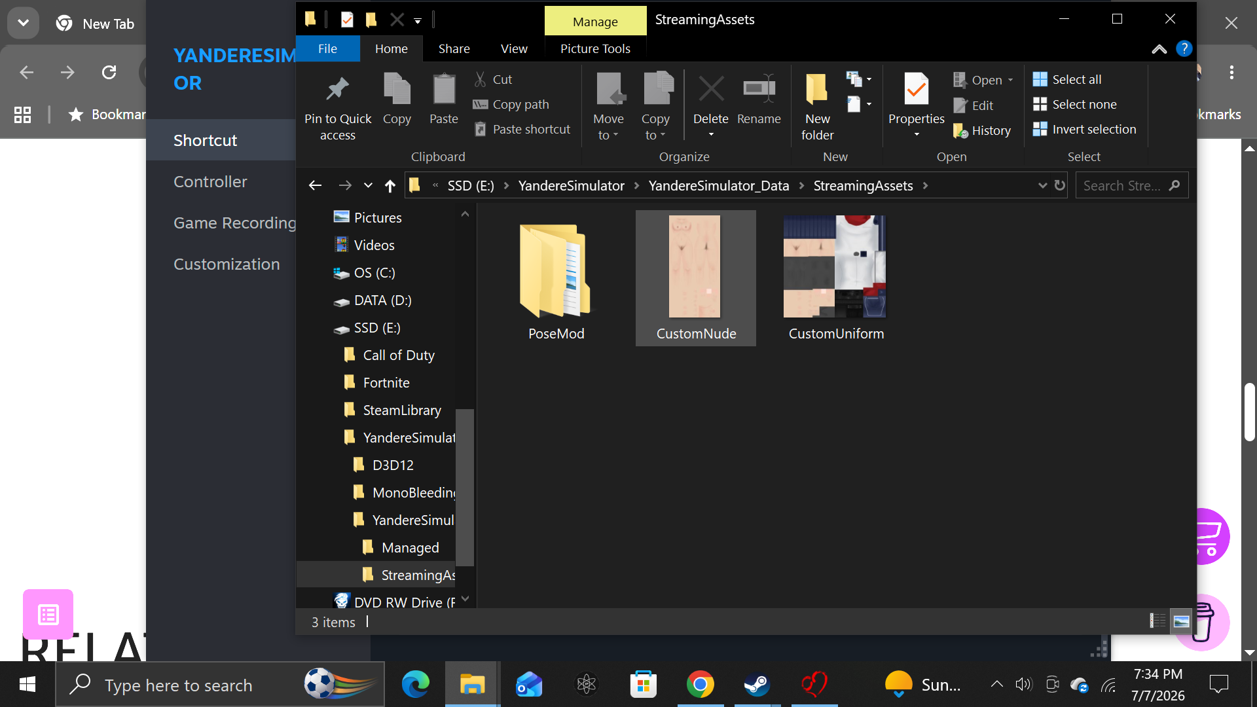
Task: Switch to large thumbnails view icon
Action: [1181, 621]
